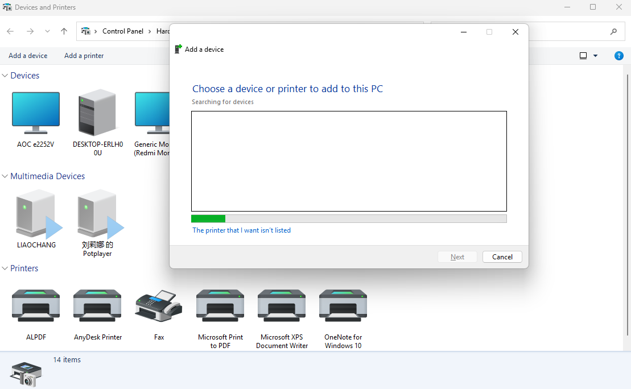Collapse the Printers group
The height and width of the screenshot is (389, 631).
[5, 268]
